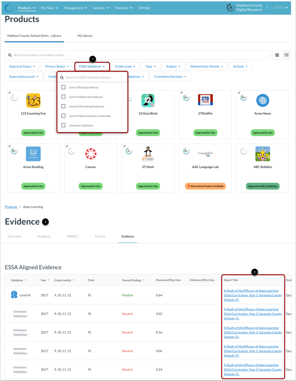Click pin icon on Acme News card
Screen dimensions: 296x381
coord(239,93)
